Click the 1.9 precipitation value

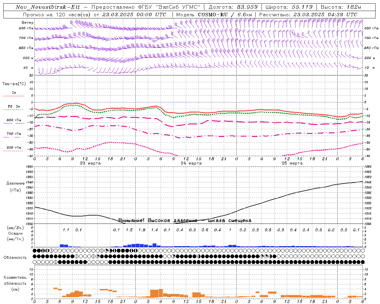(x=142, y=230)
